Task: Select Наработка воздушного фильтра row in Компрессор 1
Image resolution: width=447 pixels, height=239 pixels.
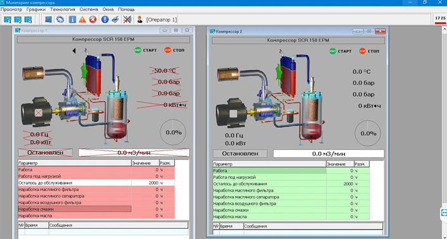Action: point(96,202)
